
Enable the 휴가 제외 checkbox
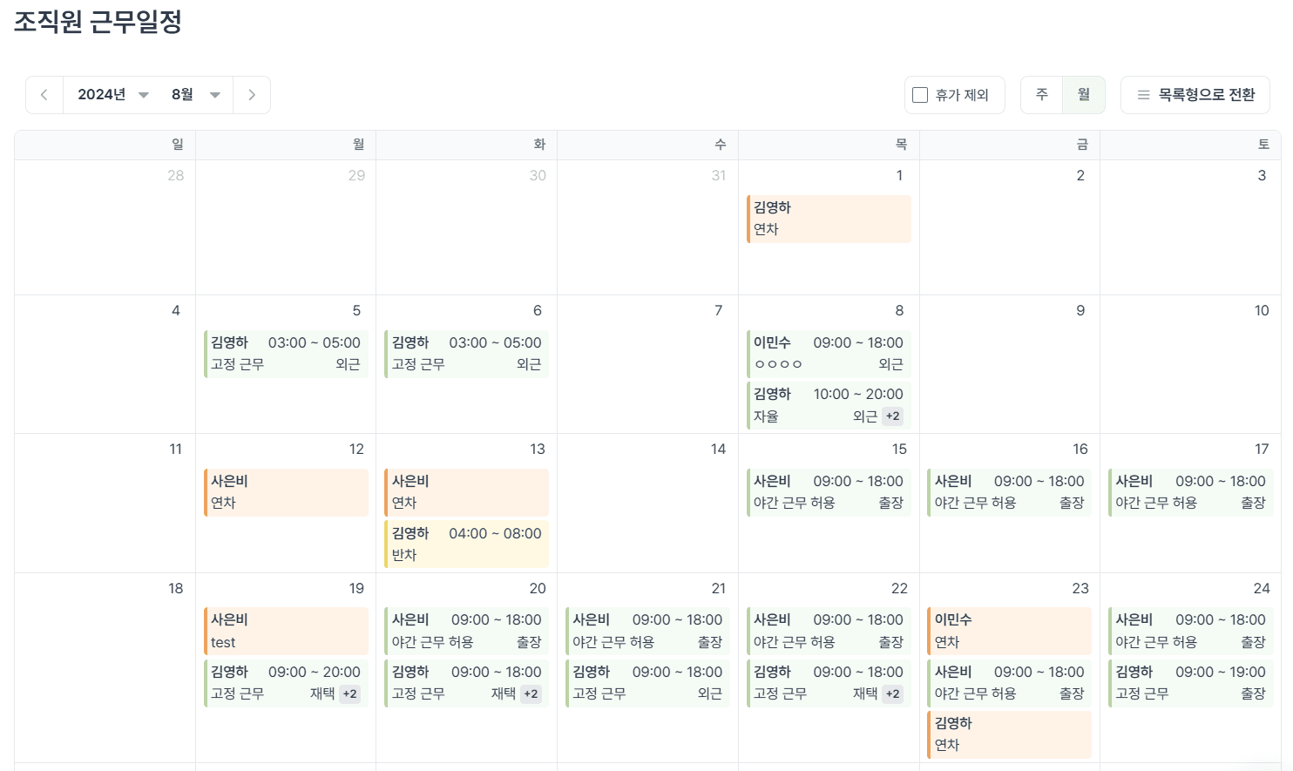point(919,94)
